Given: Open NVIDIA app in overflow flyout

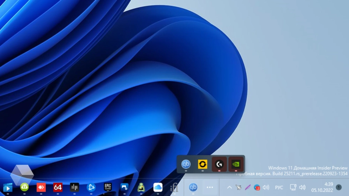Looking at the screenshot, I should coord(236,164).
